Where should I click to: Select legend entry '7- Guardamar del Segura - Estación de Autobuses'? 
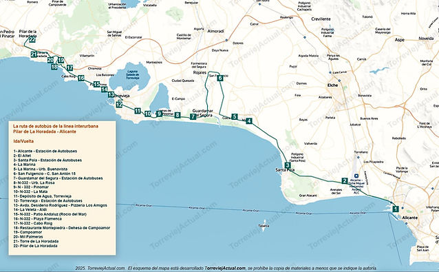click(58, 178)
